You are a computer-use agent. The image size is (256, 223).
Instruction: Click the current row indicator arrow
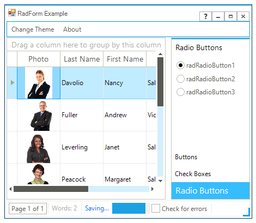point(13,83)
